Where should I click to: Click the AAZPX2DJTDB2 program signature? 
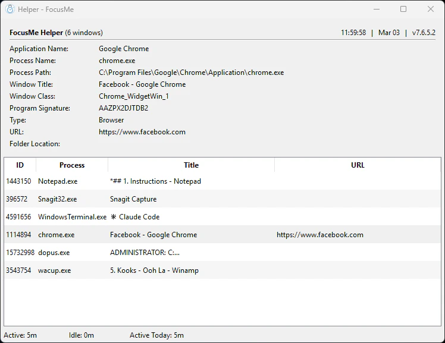(x=124, y=108)
